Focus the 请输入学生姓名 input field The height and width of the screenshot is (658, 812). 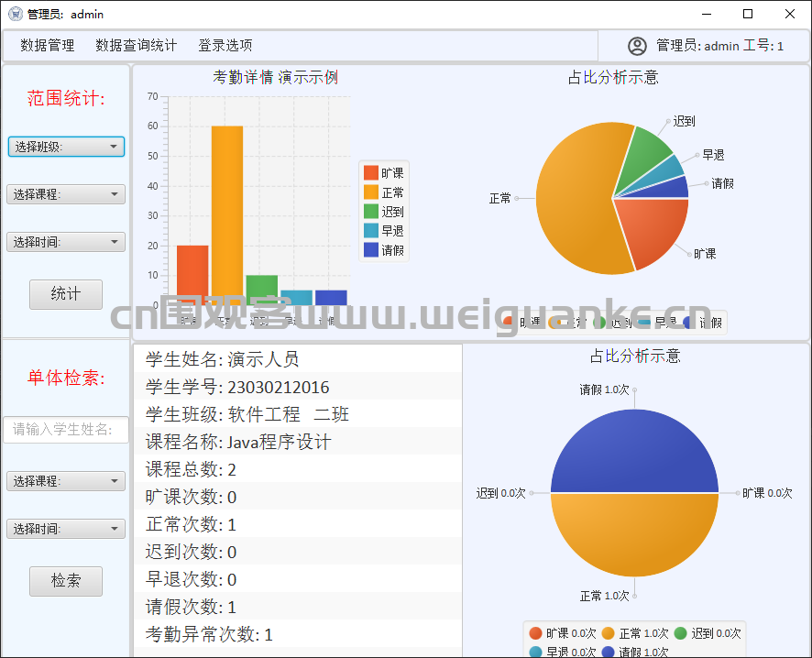[x=66, y=430]
